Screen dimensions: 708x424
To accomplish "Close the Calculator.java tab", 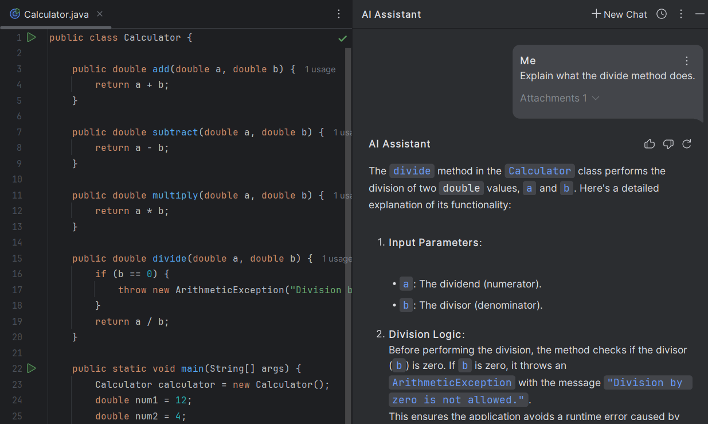I will click(100, 14).
